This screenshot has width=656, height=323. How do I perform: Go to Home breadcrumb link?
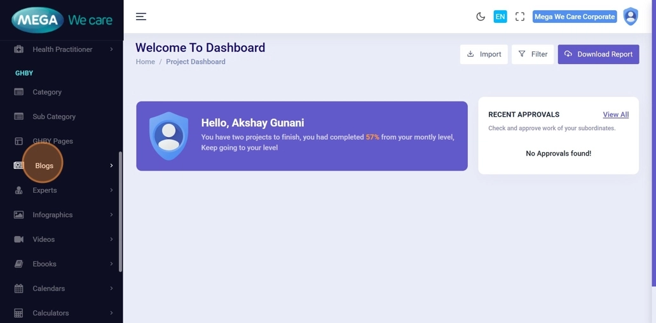145,62
